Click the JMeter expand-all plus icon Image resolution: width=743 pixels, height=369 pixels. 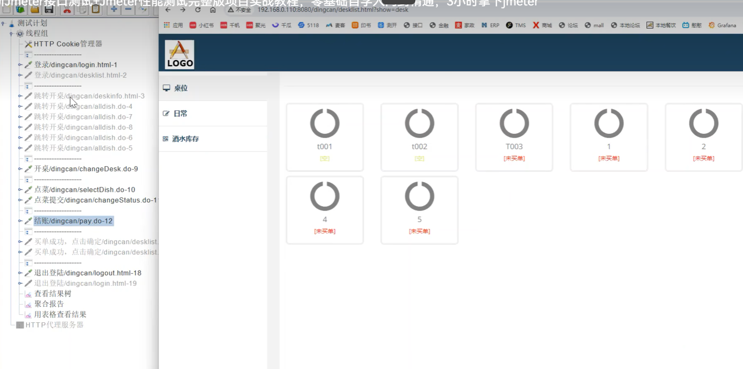pos(113,9)
